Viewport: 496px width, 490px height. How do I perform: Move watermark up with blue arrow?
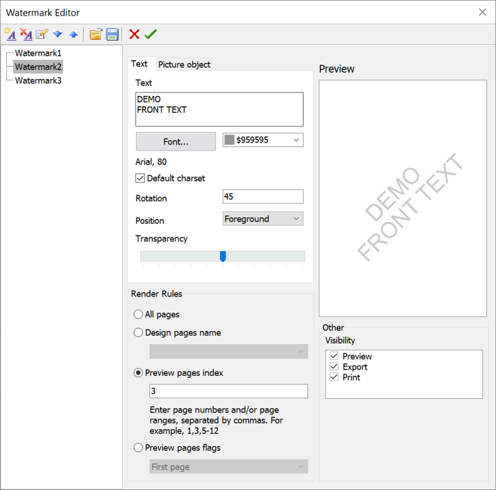73,34
